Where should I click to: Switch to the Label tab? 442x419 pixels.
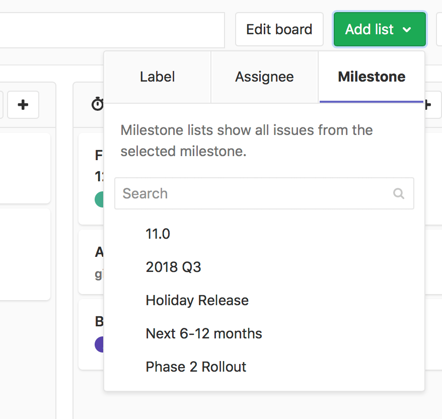coord(157,77)
